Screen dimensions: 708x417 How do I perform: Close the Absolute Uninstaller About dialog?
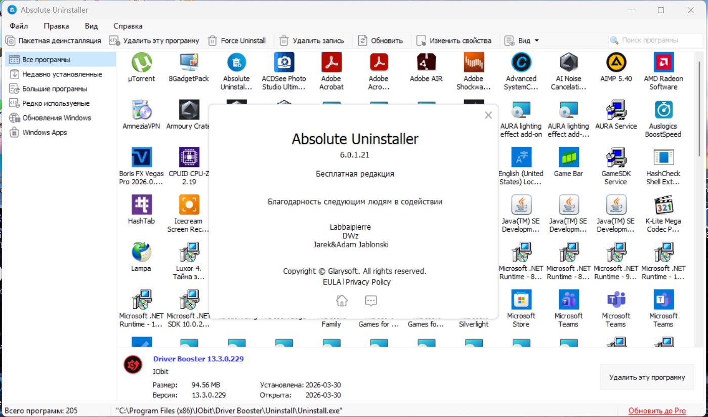point(488,115)
